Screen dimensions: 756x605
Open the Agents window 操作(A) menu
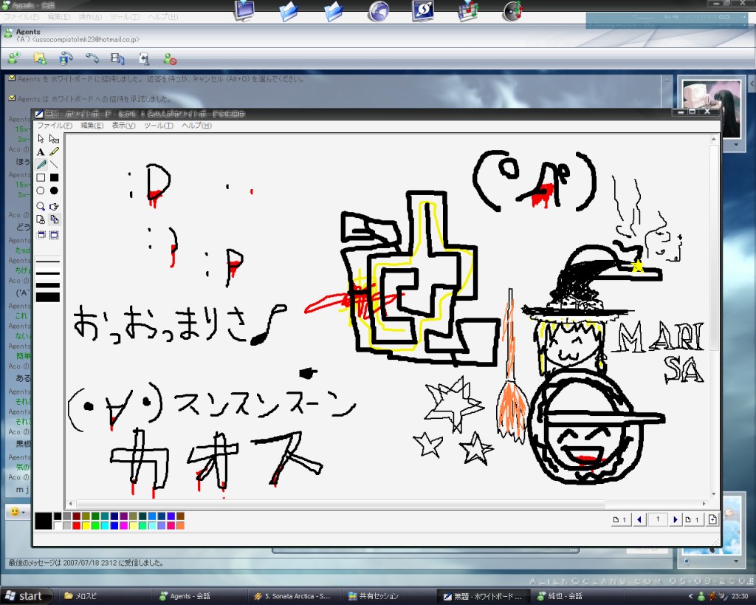[x=90, y=16]
